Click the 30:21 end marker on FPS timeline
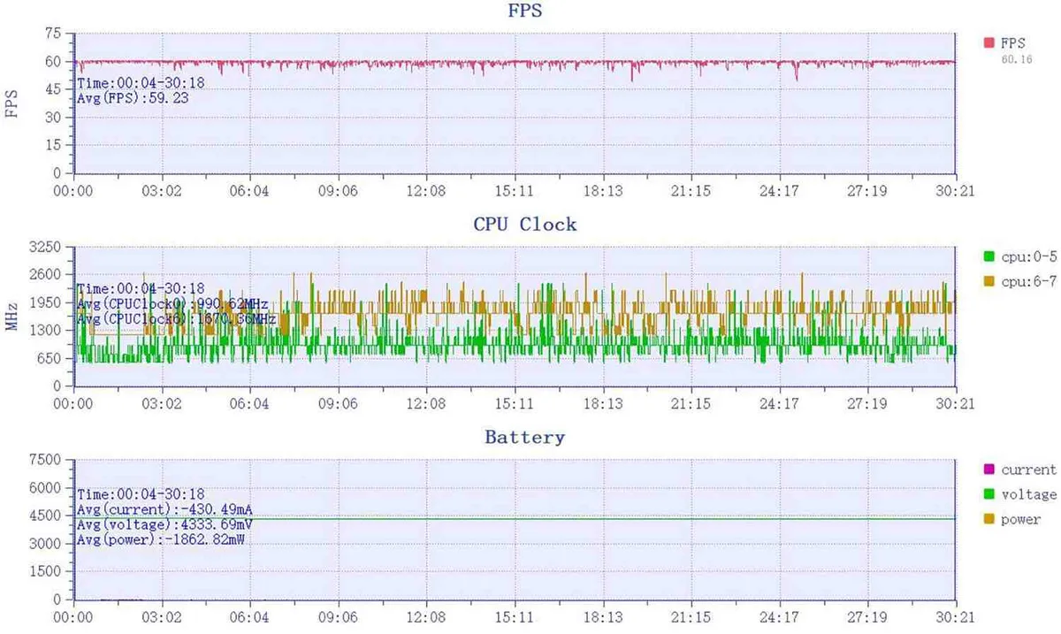 (955, 190)
